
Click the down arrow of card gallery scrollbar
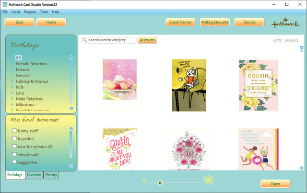pyautogui.click(x=302, y=168)
